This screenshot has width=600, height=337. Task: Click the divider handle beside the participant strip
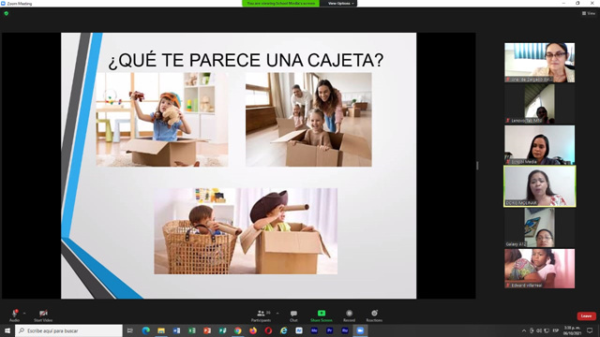click(477, 166)
